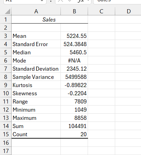
Task: Click the Standard Error label cell
Action: click(x=36, y=44)
